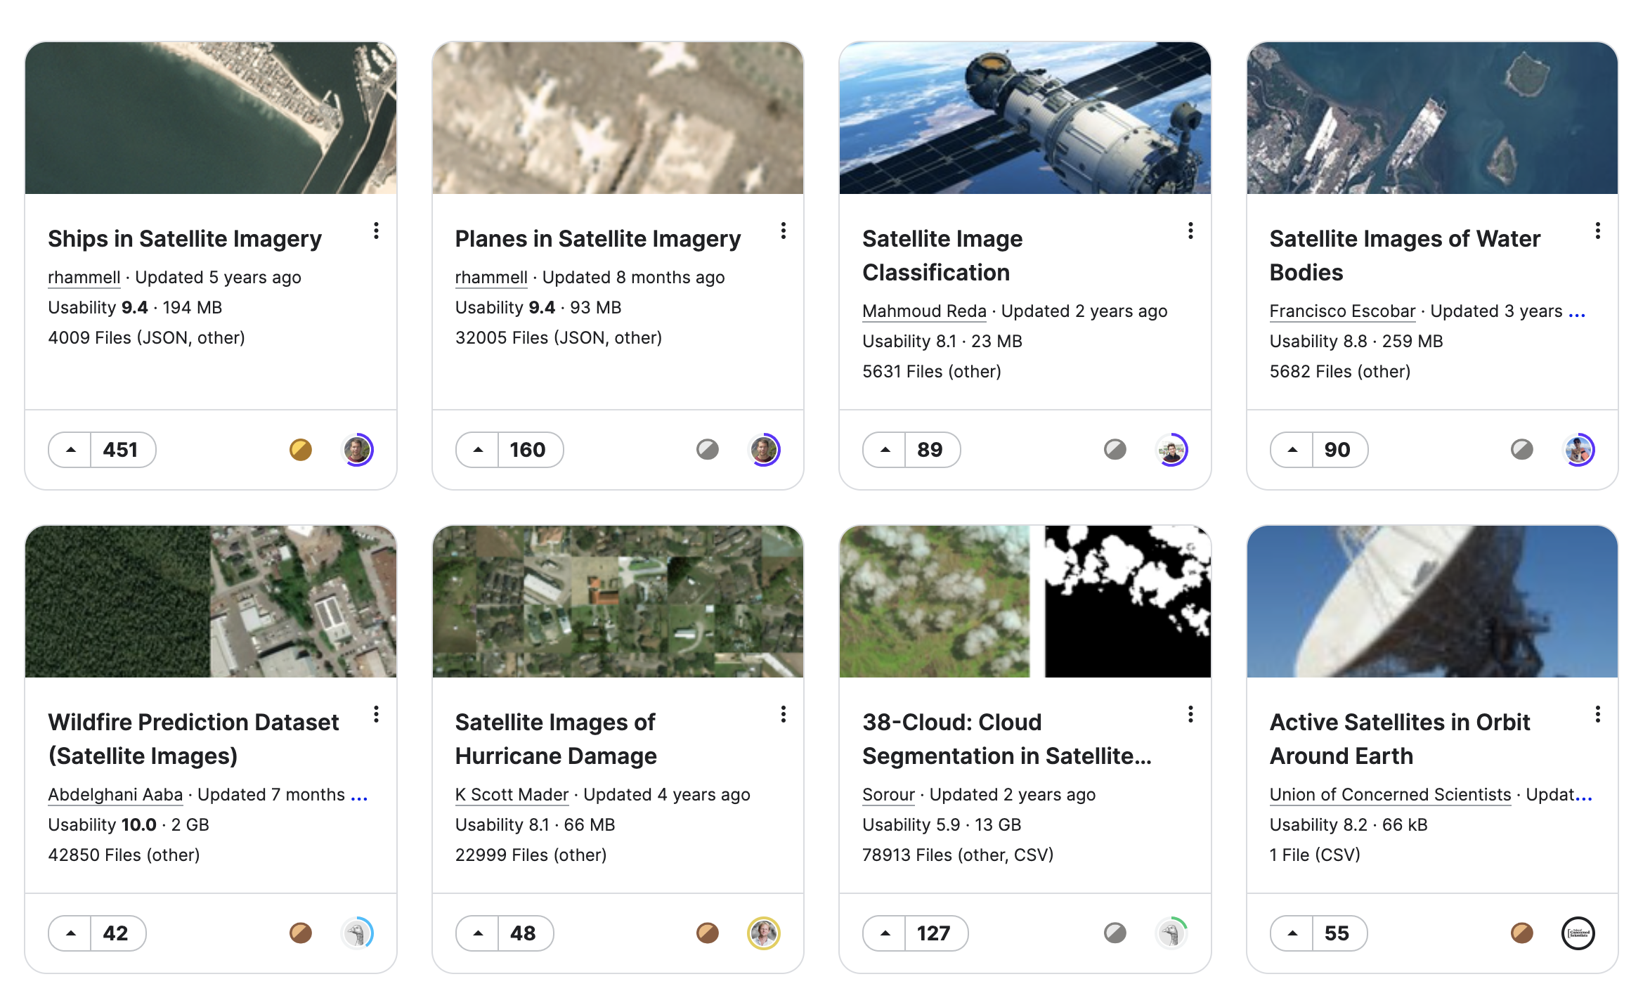Expand the more menu on the 38-Cloud card

[x=1190, y=715]
